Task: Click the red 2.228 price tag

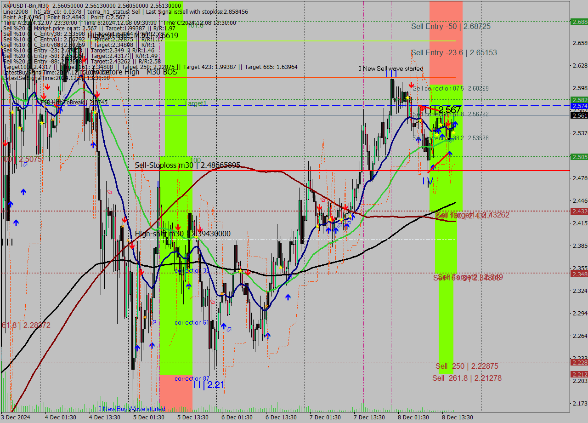Action: [x=579, y=362]
